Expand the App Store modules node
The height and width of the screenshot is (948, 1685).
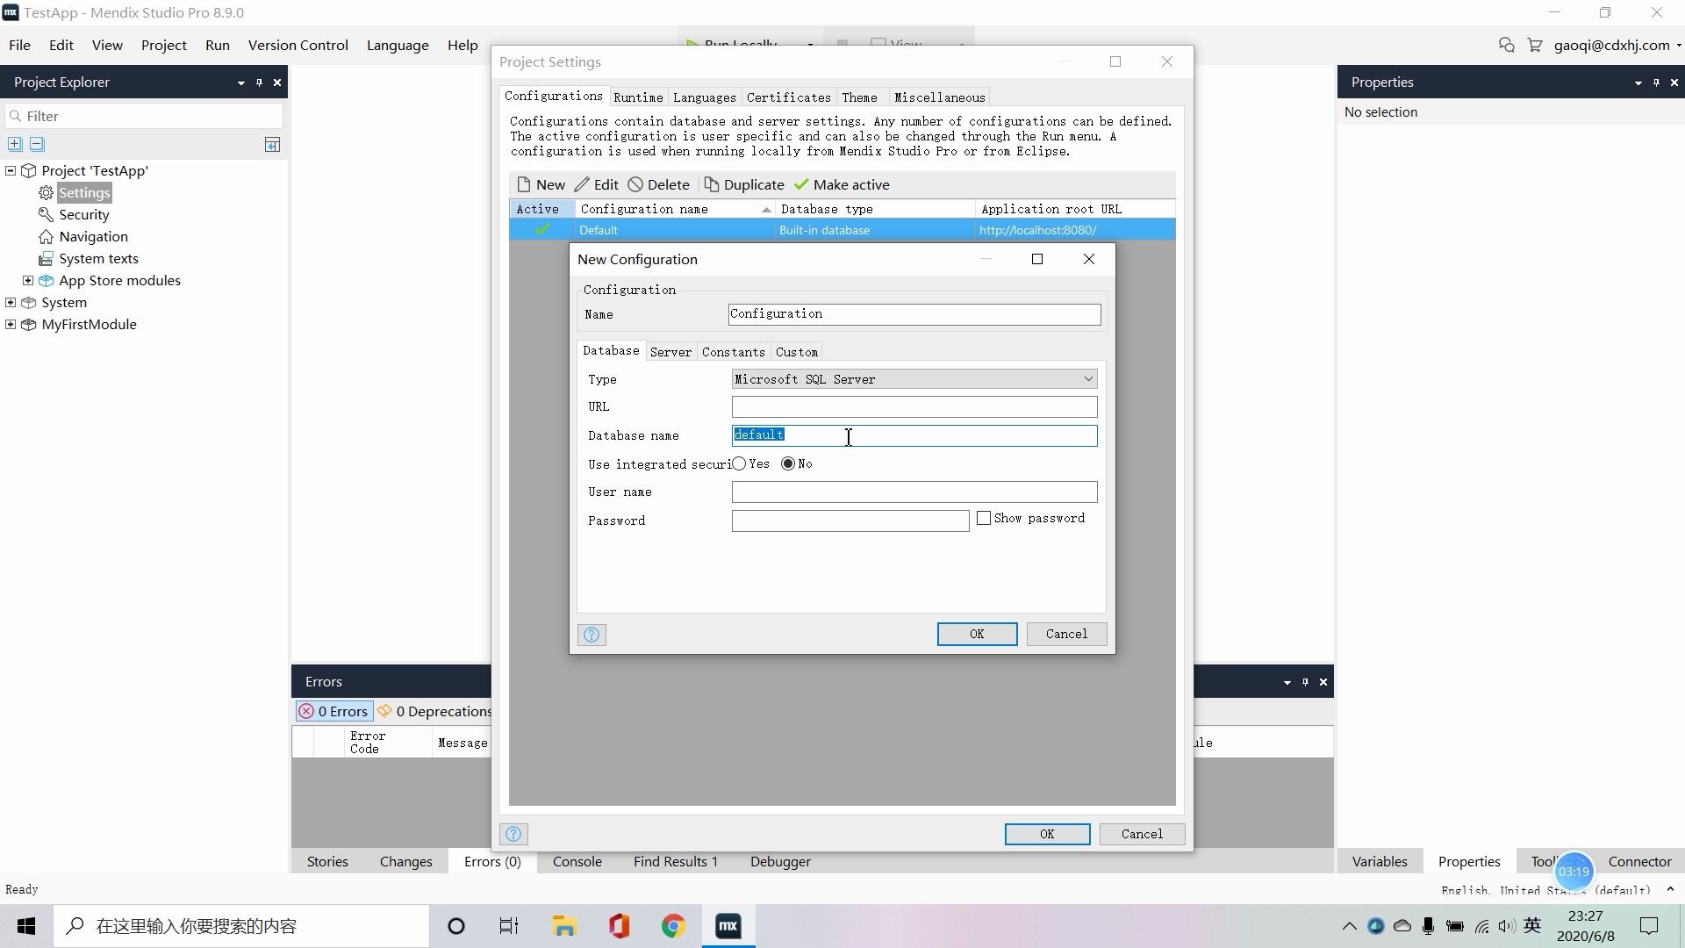point(28,280)
